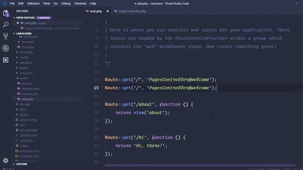The width and height of the screenshot is (303, 170).
Task: Click the .env.example file icon
Action: [17, 130]
